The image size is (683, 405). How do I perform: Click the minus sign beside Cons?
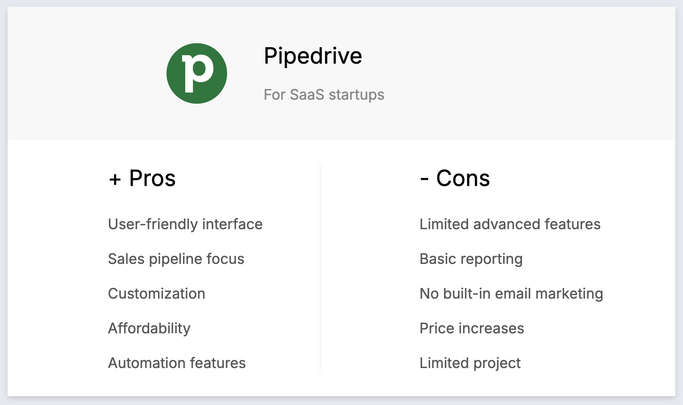coord(424,179)
